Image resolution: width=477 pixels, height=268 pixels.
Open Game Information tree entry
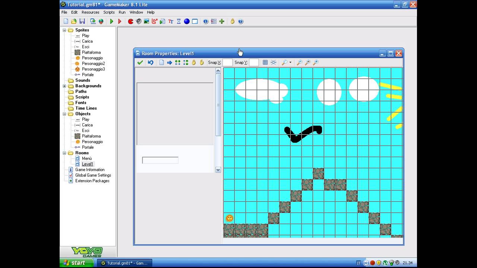90,170
